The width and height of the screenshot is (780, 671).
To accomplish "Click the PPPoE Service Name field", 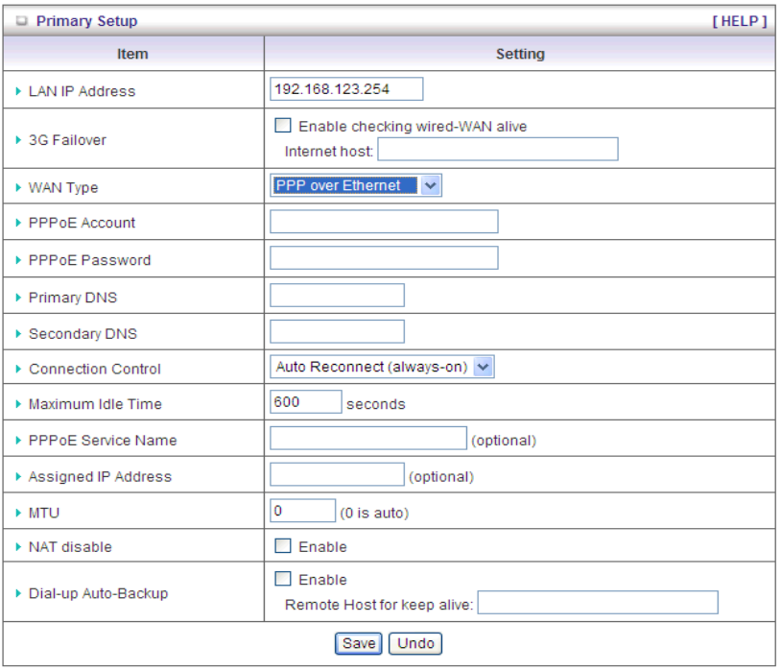I will 367,439.
